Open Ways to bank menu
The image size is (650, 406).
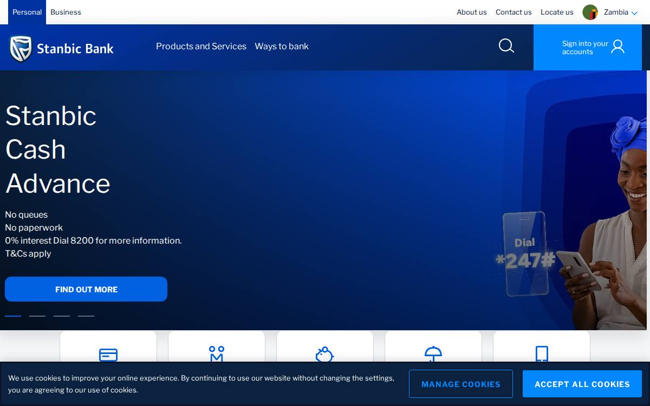(282, 46)
